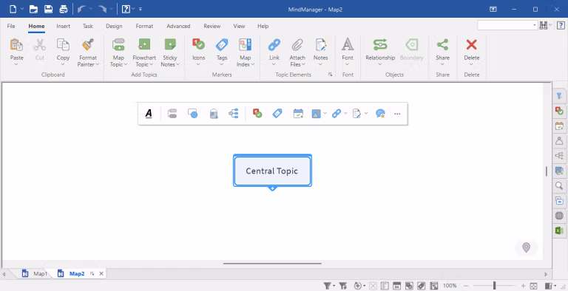Toggle show task info in status bar
The height and width of the screenshot is (291, 568).
click(x=396, y=286)
